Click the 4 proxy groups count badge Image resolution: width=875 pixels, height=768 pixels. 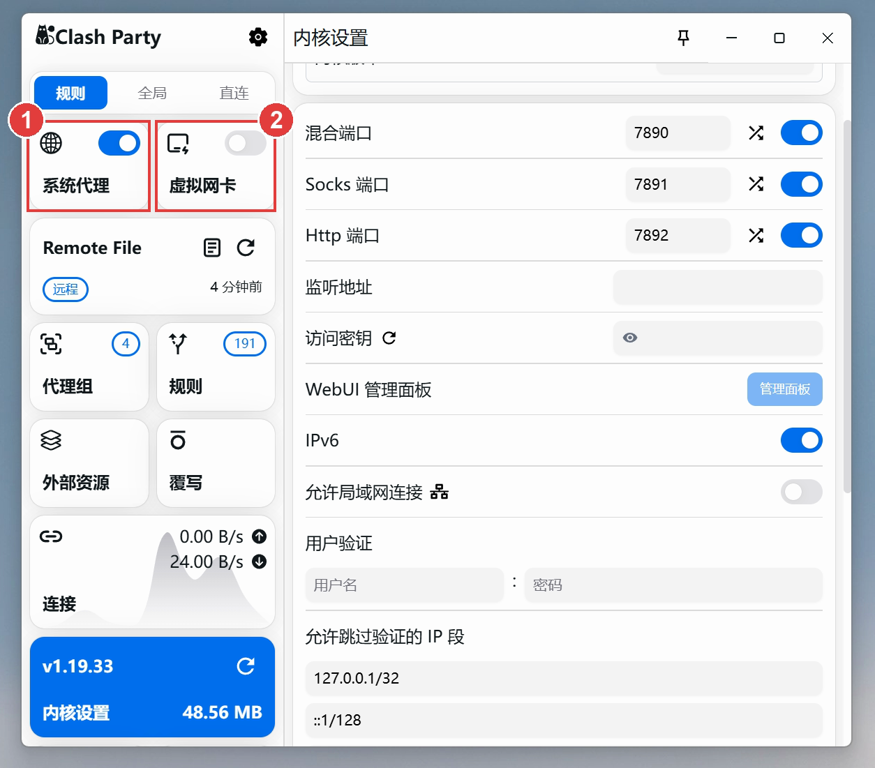(x=126, y=343)
